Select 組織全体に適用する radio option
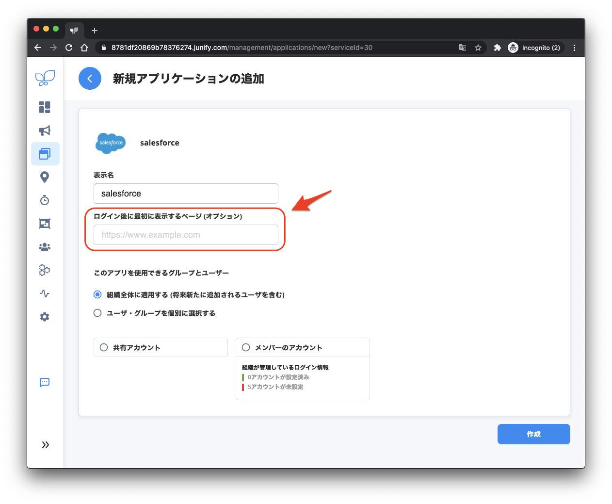This screenshot has height=504, width=612. (x=97, y=294)
